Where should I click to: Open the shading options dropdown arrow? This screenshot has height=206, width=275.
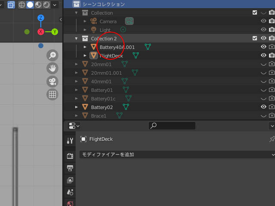(x=55, y=5)
